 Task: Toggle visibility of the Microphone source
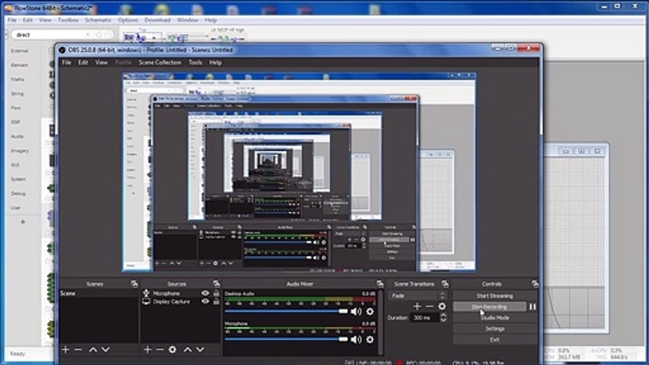[x=205, y=293]
